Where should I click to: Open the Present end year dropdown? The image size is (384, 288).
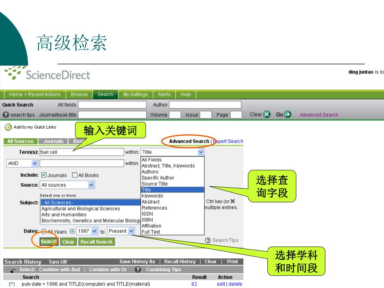[131, 231]
